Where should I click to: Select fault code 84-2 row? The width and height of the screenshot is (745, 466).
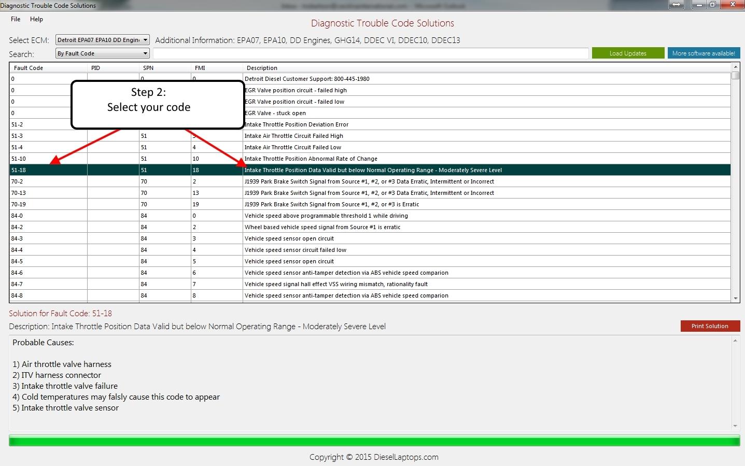coord(370,227)
